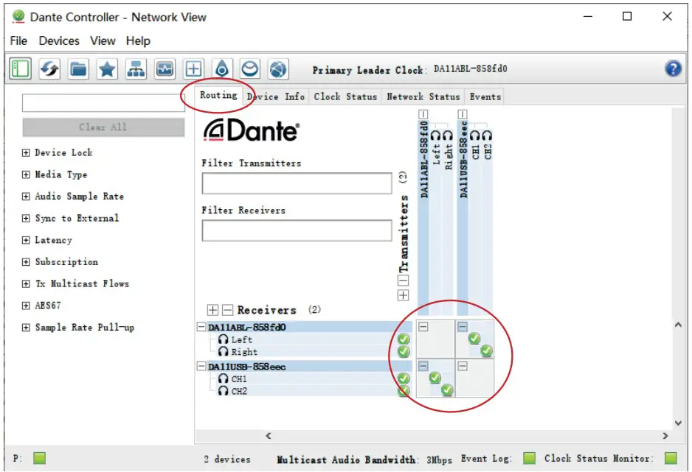The image size is (692, 472).
Task: Click headphone icon beside receiver Left channel
Action: tap(223, 339)
